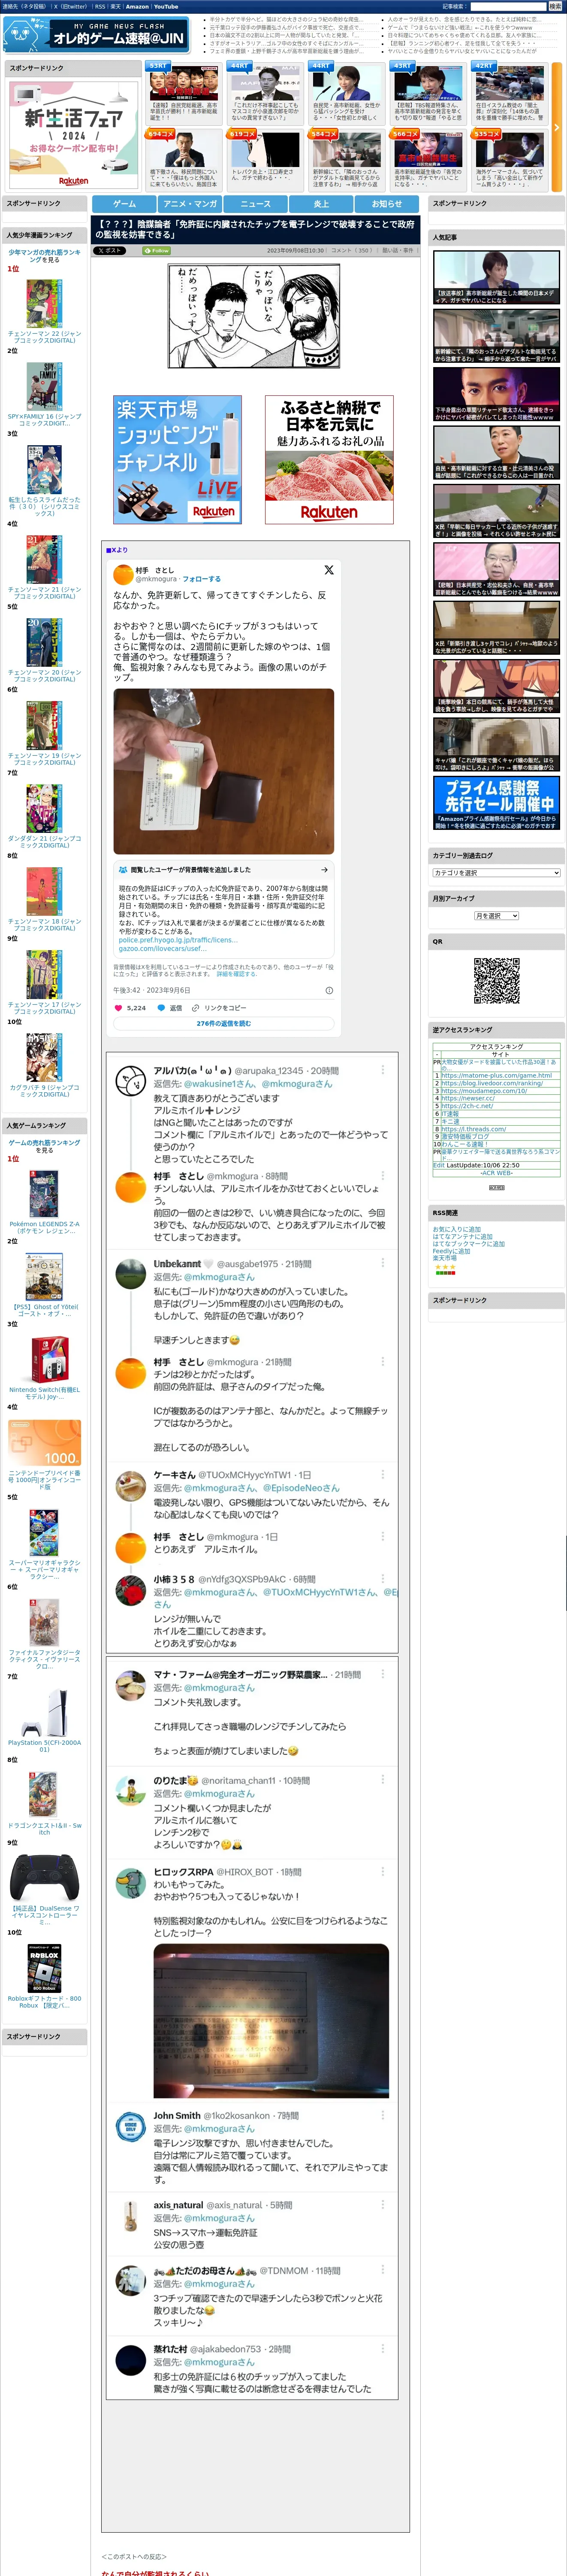
Task: Open the axis_natural reply avatar
Action: coord(131,2215)
